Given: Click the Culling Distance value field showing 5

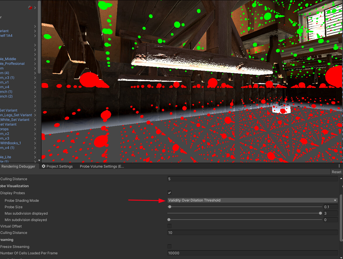Looking at the screenshot, I should click(252, 178).
